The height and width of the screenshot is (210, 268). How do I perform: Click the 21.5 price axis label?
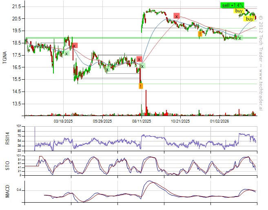pyautogui.click(x=16, y=7)
